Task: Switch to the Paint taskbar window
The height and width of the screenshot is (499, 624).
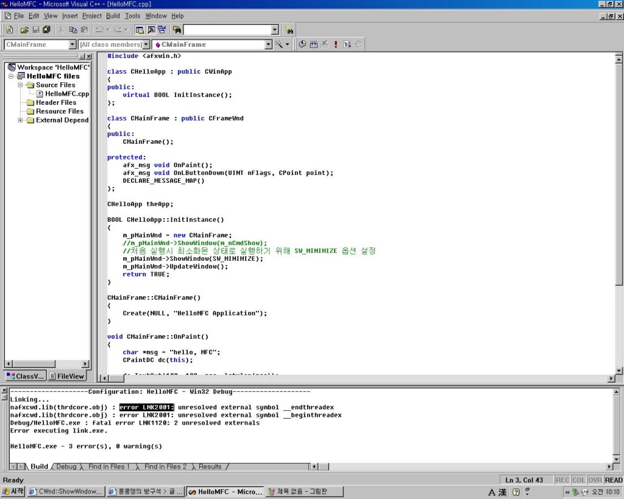Action: click(305, 492)
